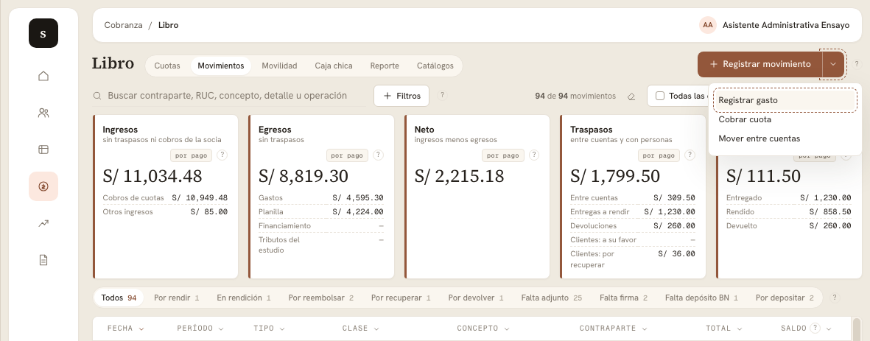Click the Libro breadcrumb text
The image size is (870, 341).
(x=168, y=25)
